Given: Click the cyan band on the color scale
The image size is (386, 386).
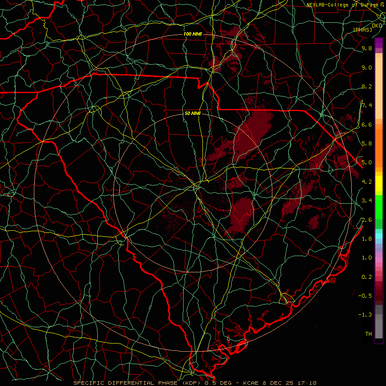Looking at the screenshot, I should point(379,235).
